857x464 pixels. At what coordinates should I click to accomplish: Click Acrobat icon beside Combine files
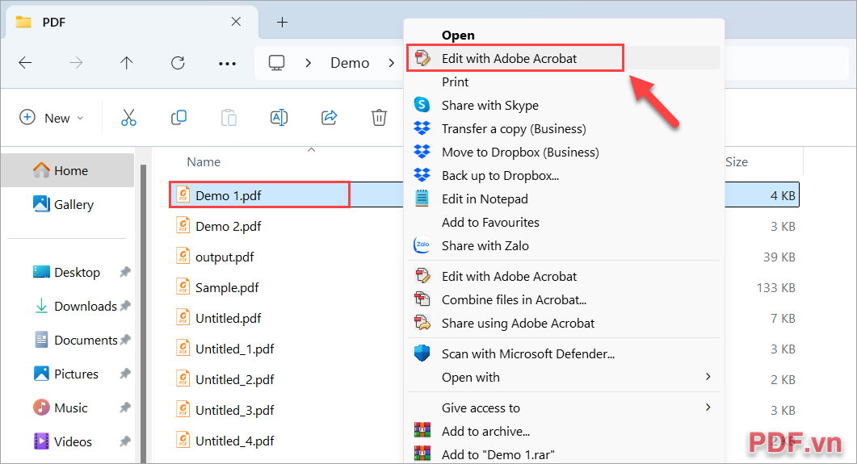coord(422,299)
